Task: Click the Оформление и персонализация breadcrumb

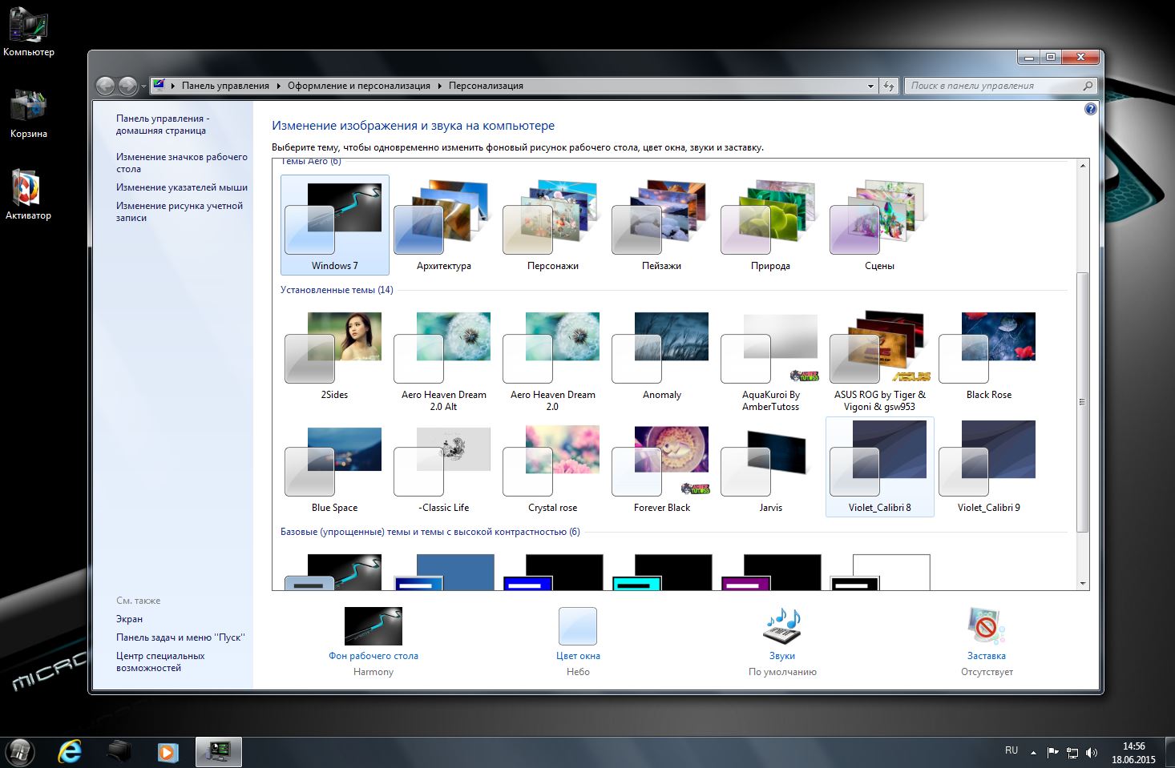Action: pos(358,86)
